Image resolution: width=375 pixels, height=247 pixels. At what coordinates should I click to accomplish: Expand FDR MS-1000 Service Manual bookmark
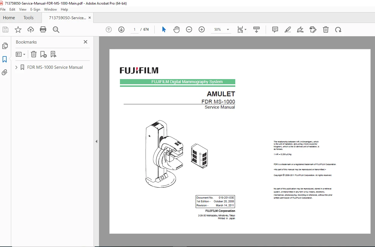pyautogui.click(x=16, y=67)
